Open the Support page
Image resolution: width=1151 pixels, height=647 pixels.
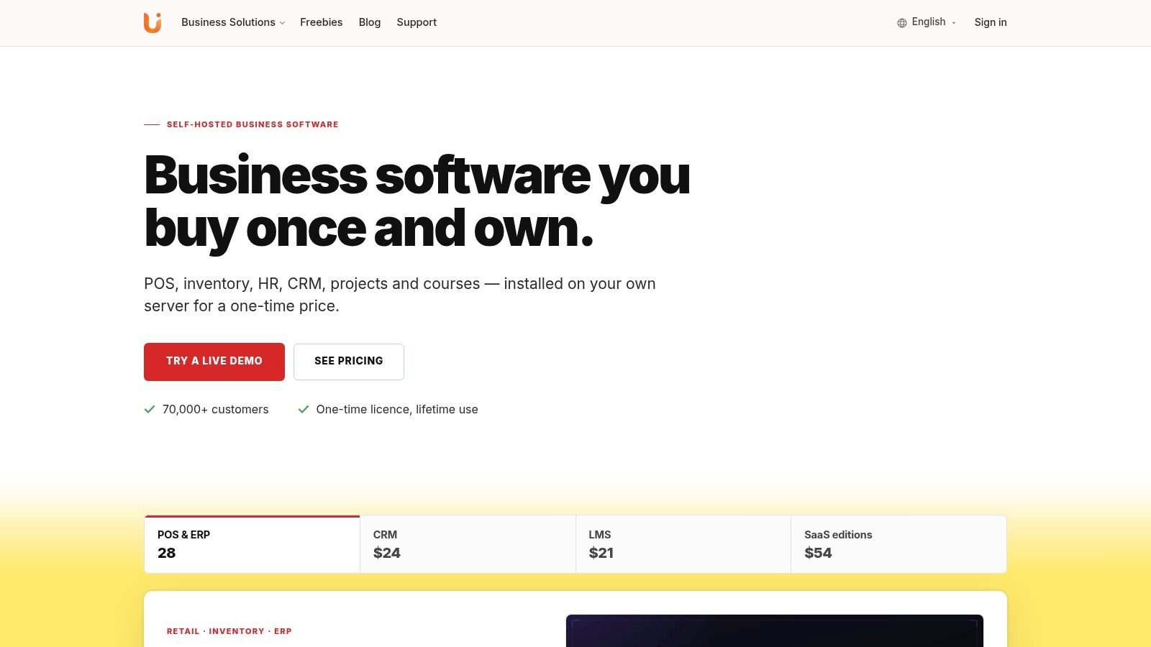coord(417,22)
